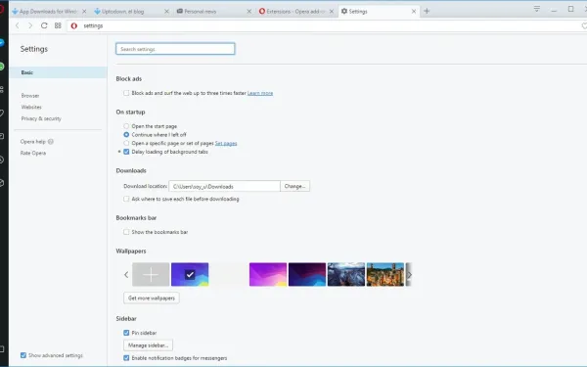Select the plain white wallpaper

[229, 274]
